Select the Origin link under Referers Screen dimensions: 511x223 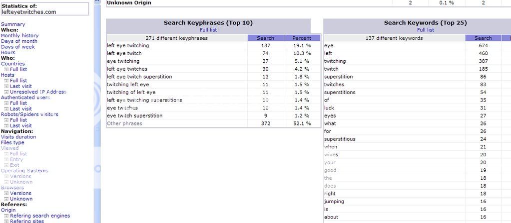(8, 210)
